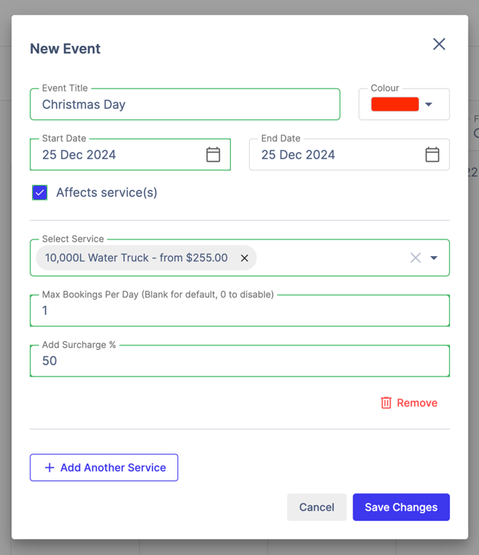The height and width of the screenshot is (555, 479).
Task: Click the Add Another Service button
Action: coord(104,467)
